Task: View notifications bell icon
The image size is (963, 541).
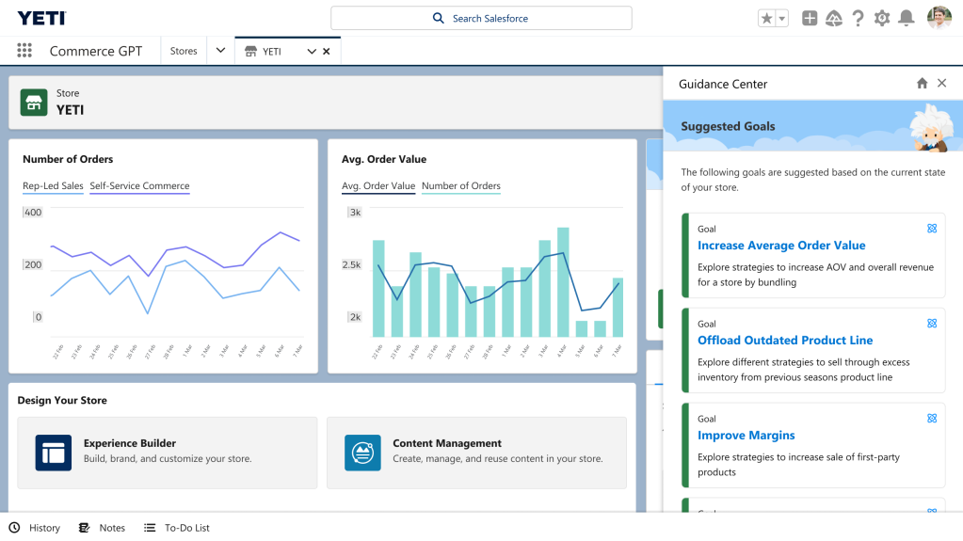Action: 907,18
